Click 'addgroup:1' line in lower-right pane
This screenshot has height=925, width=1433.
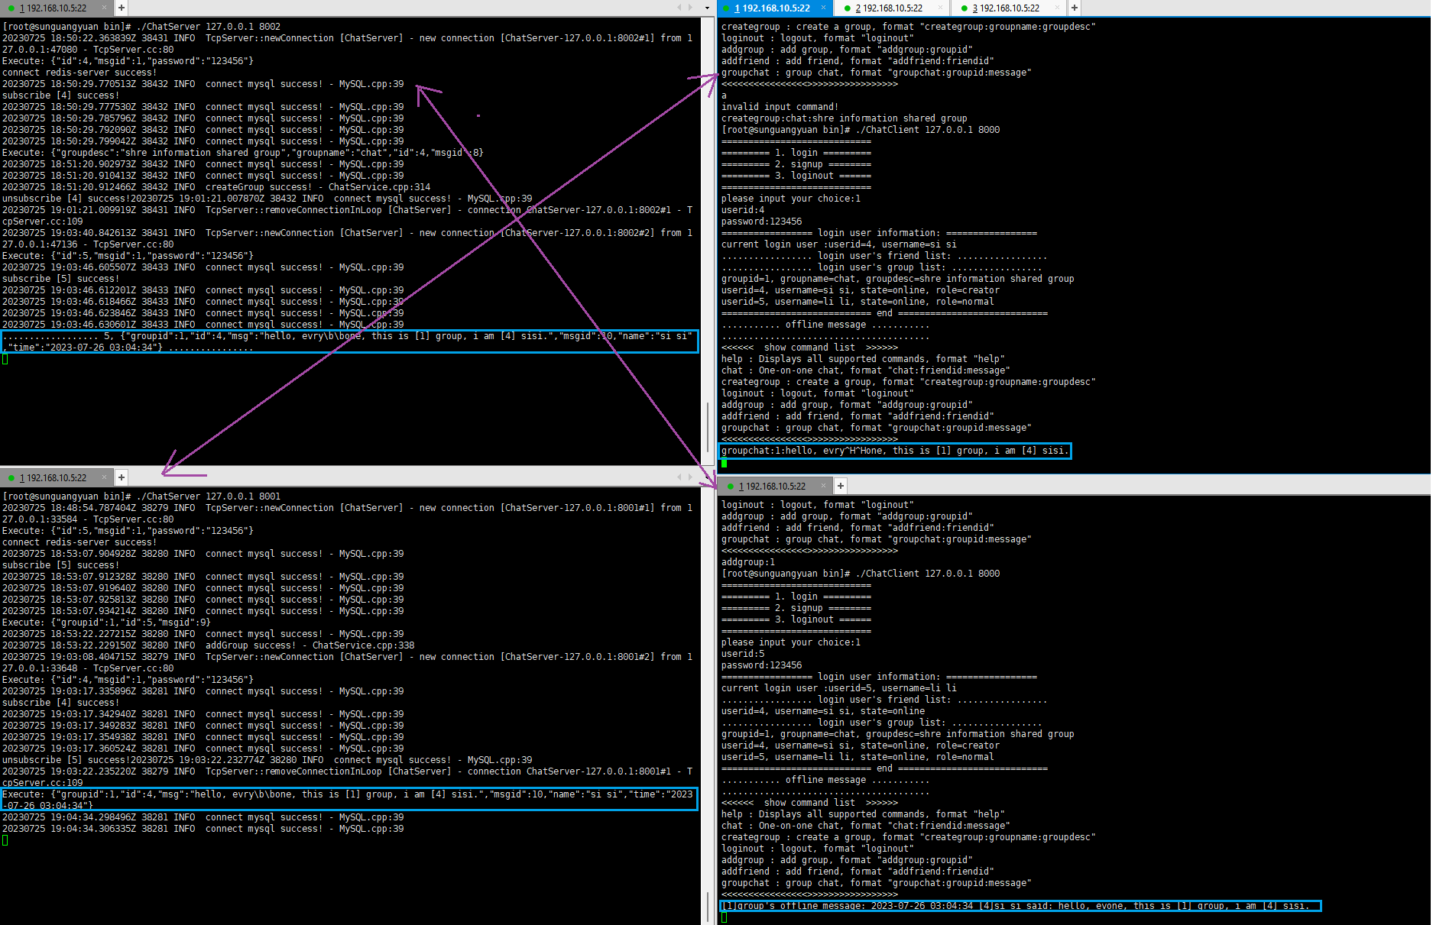click(748, 562)
